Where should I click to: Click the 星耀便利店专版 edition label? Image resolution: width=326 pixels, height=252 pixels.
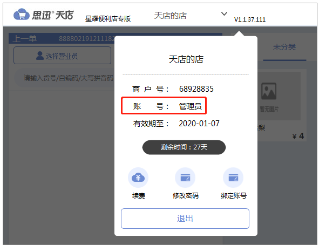pyautogui.click(x=108, y=19)
